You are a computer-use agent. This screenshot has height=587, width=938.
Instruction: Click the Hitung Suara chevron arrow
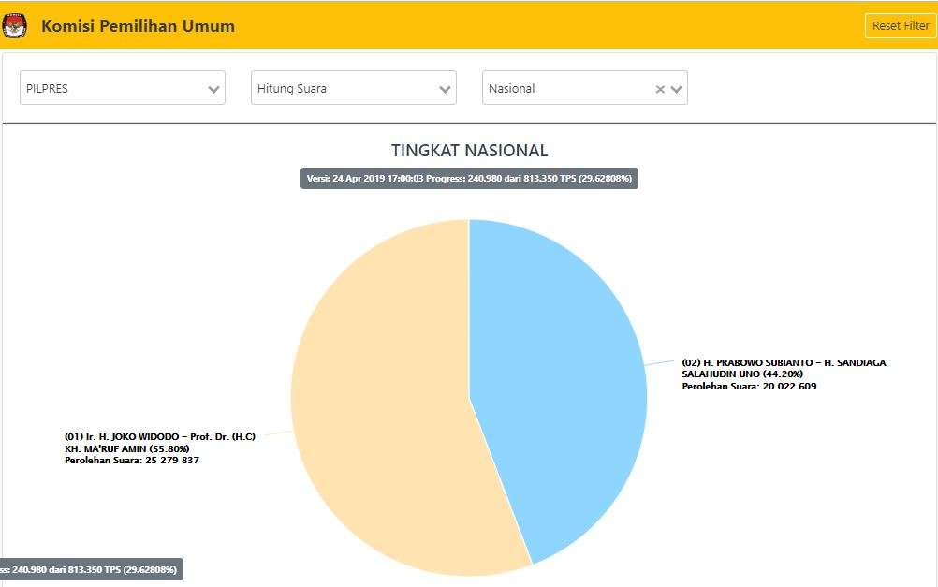click(x=445, y=89)
